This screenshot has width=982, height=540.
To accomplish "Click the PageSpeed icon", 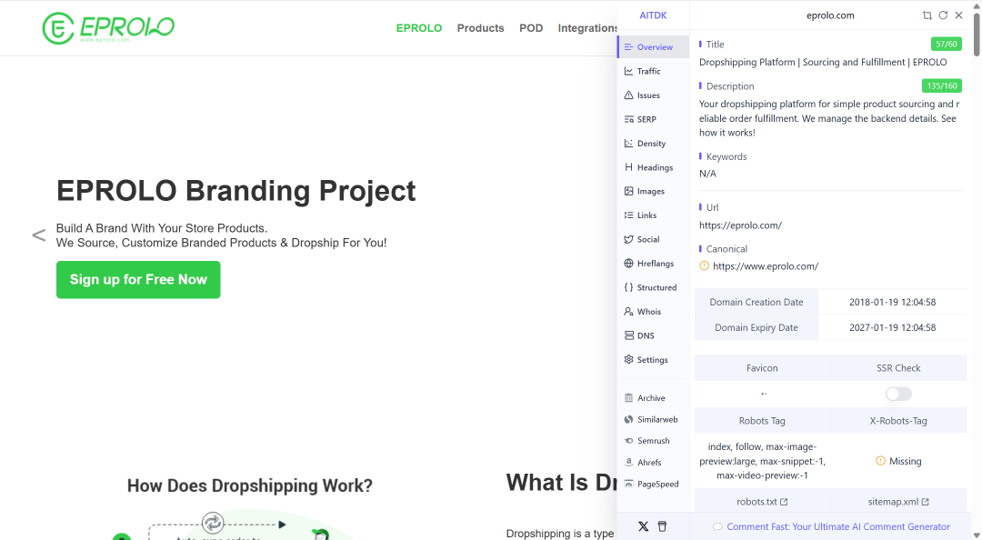I will point(629,484).
